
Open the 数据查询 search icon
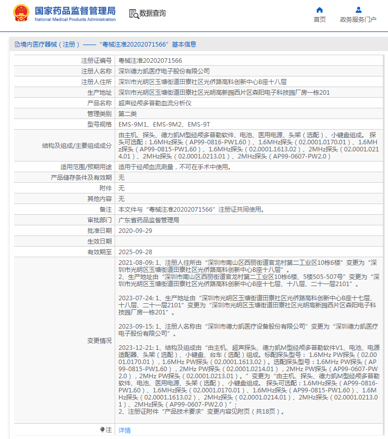pyautogui.click(x=134, y=14)
